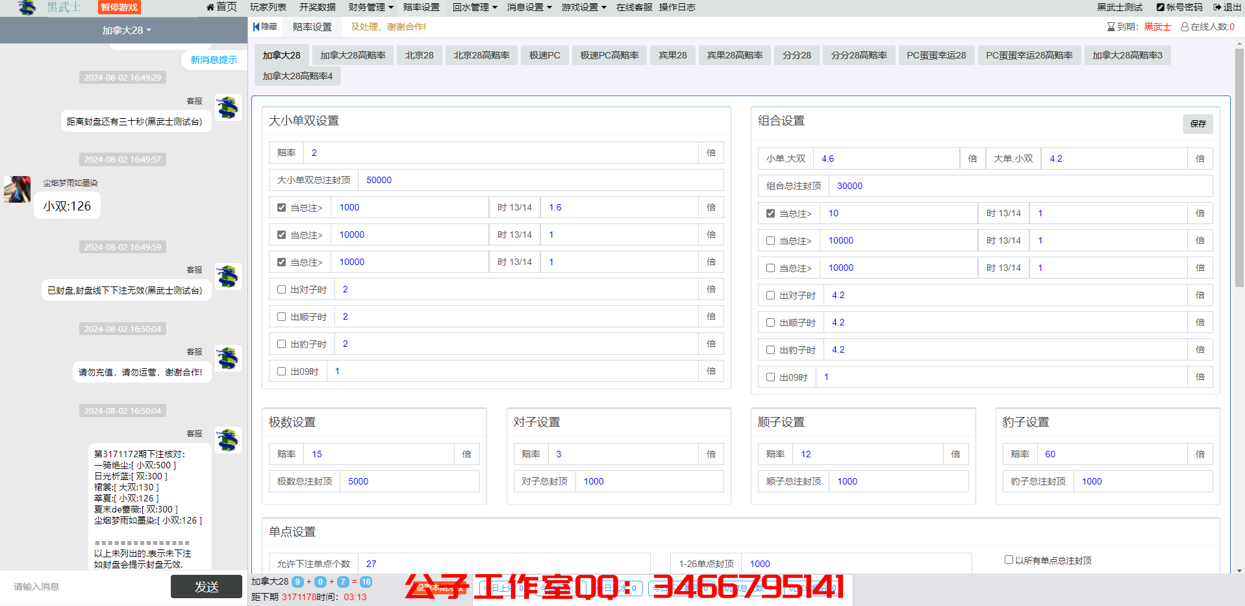Open the 游戏设置 dropdown menu

click(x=584, y=7)
